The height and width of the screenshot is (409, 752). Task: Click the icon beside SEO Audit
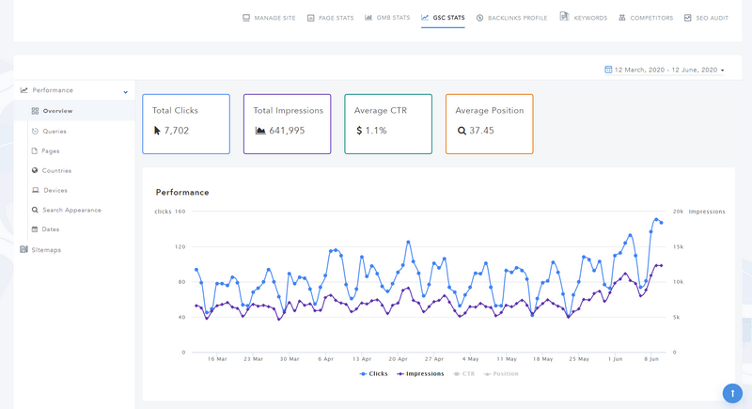tap(688, 18)
